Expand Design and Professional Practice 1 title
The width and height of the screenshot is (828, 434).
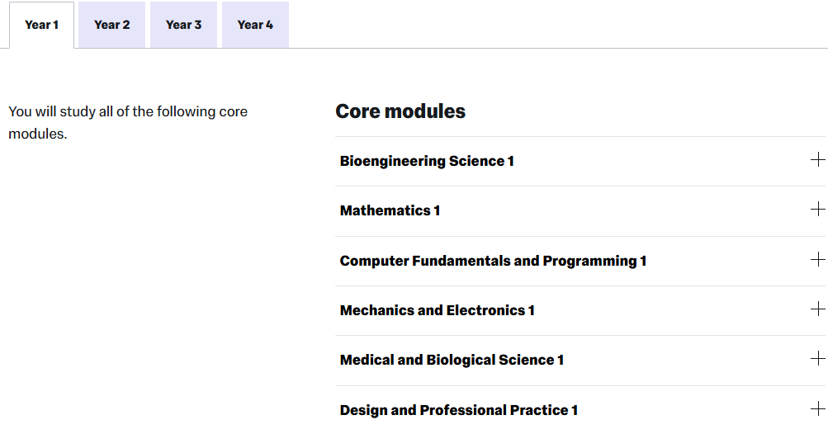coord(458,410)
